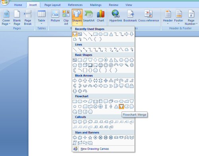Choose the Donut shape in Basic Shapes
199x156 pixels.
106,65
